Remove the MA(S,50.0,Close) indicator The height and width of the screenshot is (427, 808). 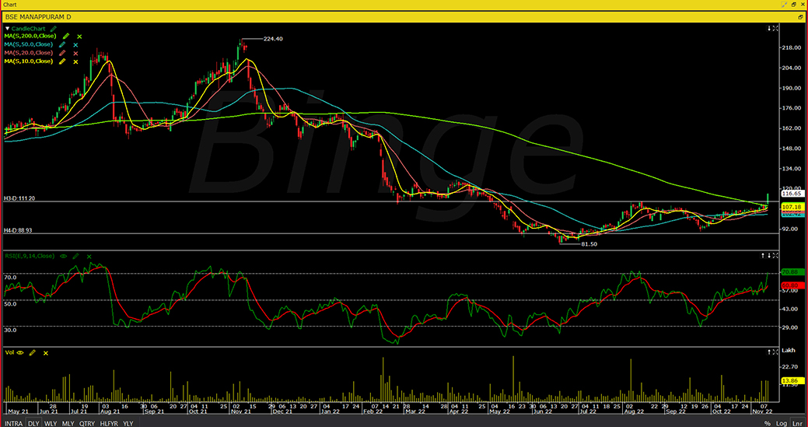coord(75,45)
